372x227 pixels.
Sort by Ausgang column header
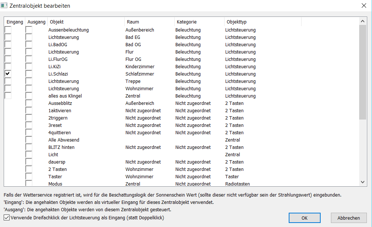[x=36, y=22]
